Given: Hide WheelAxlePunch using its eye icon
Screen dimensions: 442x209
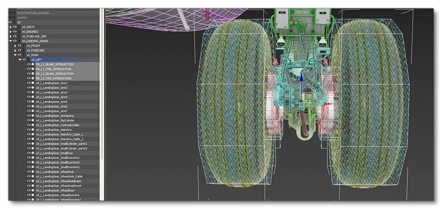Looking at the screenshot, I should pyautogui.click(x=29, y=186).
